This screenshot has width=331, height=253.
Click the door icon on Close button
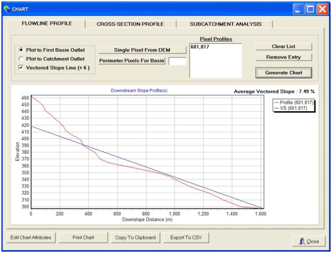pos(302,241)
